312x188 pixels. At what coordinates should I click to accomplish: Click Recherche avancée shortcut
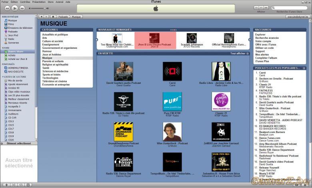(267, 38)
